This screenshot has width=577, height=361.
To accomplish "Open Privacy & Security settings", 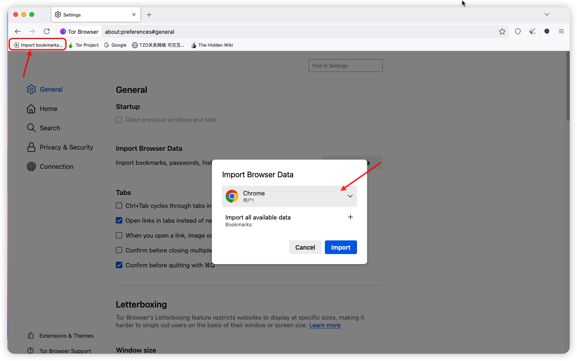I will [x=60, y=147].
